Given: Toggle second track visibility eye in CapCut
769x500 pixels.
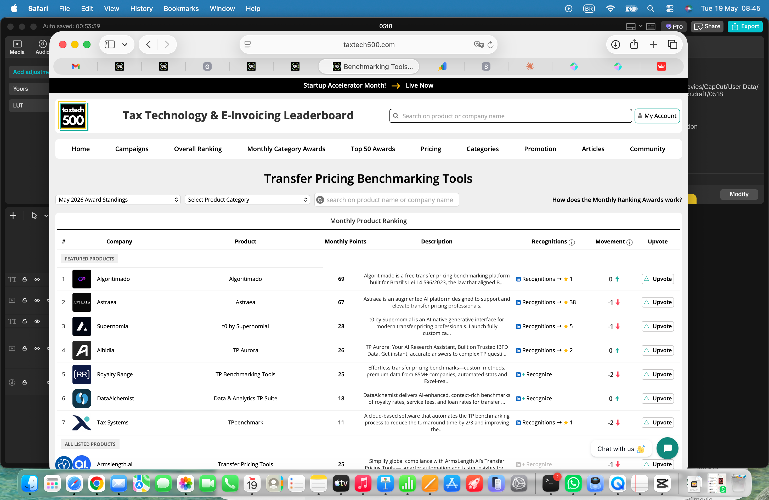Looking at the screenshot, I should [x=37, y=300].
